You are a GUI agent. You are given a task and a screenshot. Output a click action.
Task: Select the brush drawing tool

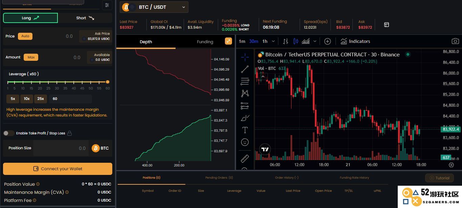245,118
